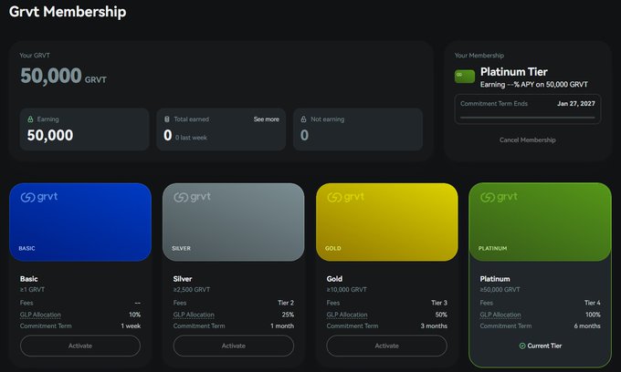Click the Your Membership label
Viewport: 621px width, 372px height.
[479, 56]
